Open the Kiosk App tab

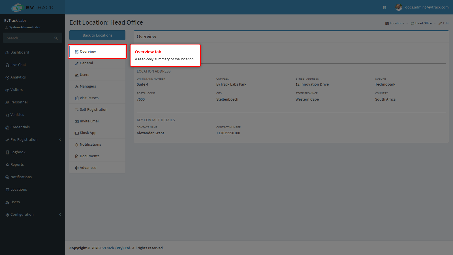pos(97,133)
